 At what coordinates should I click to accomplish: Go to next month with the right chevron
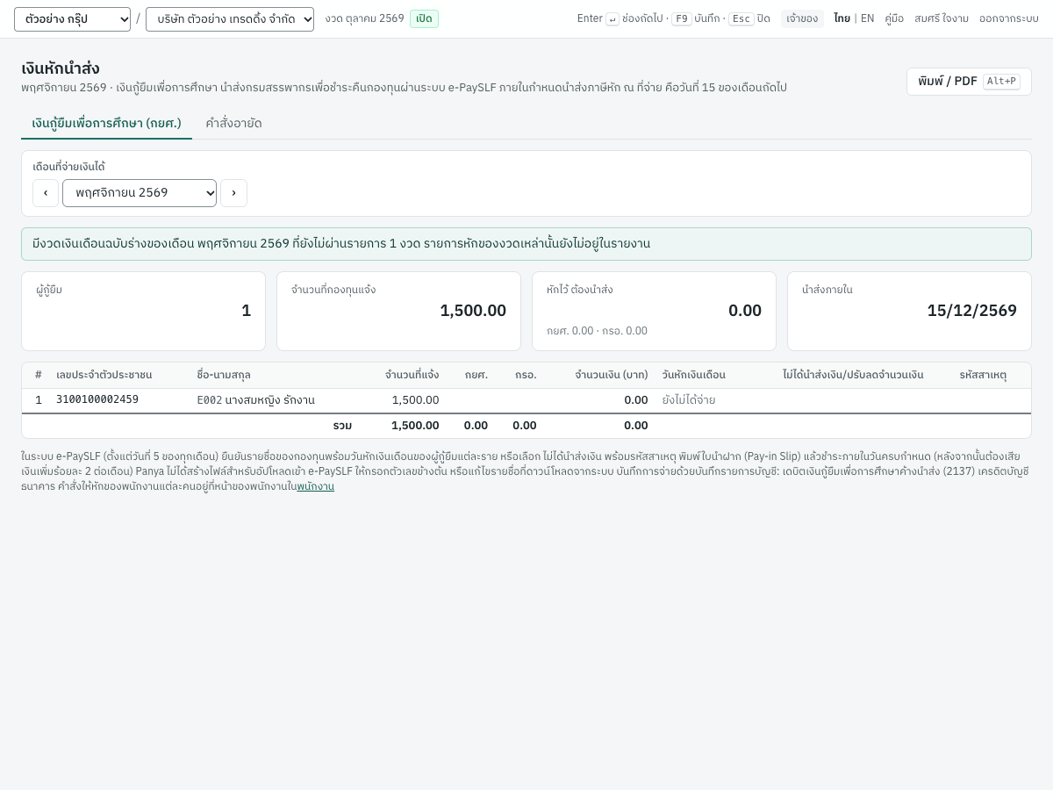click(x=233, y=193)
